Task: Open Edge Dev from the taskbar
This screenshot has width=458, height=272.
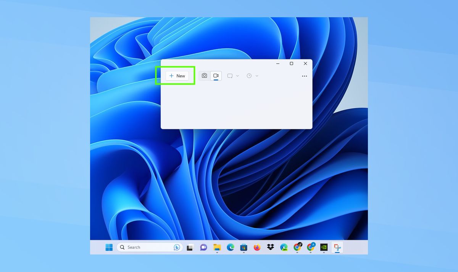Action: click(x=283, y=247)
